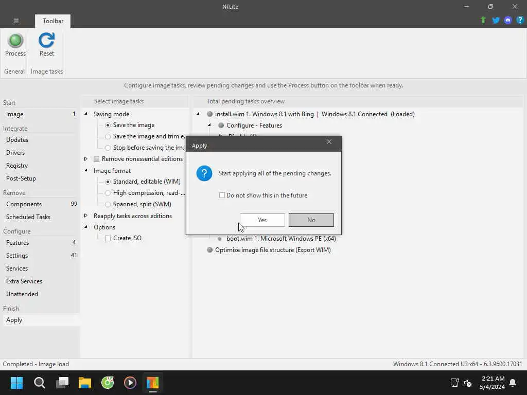The width and height of the screenshot is (527, 395).
Task: Click No in Apply dialog
Action: point(311,220)
